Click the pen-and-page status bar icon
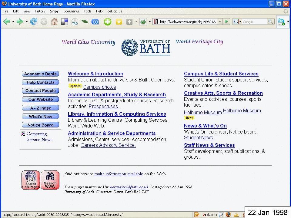Image resolution: width=291 pixels, height=218 pixels. [x=221, y=215]
